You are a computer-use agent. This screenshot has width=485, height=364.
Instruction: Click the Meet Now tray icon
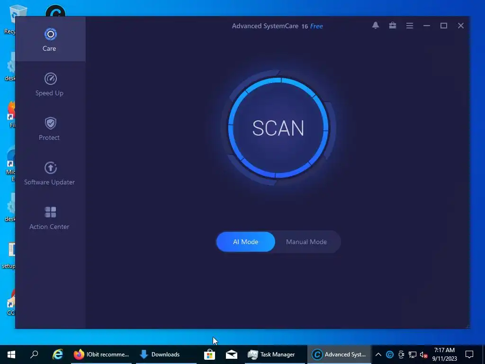click(401, 355)
